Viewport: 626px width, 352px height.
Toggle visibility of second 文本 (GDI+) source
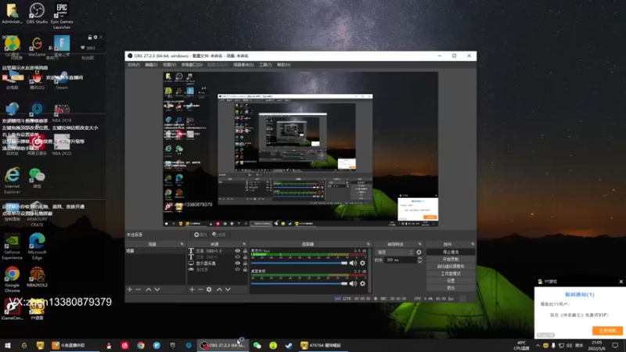(238, 257)
